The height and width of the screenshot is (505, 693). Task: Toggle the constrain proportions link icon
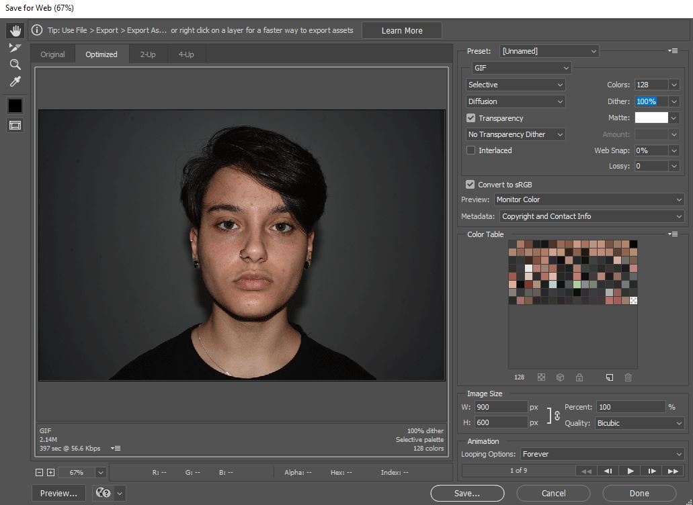click(x=557, y=416)
